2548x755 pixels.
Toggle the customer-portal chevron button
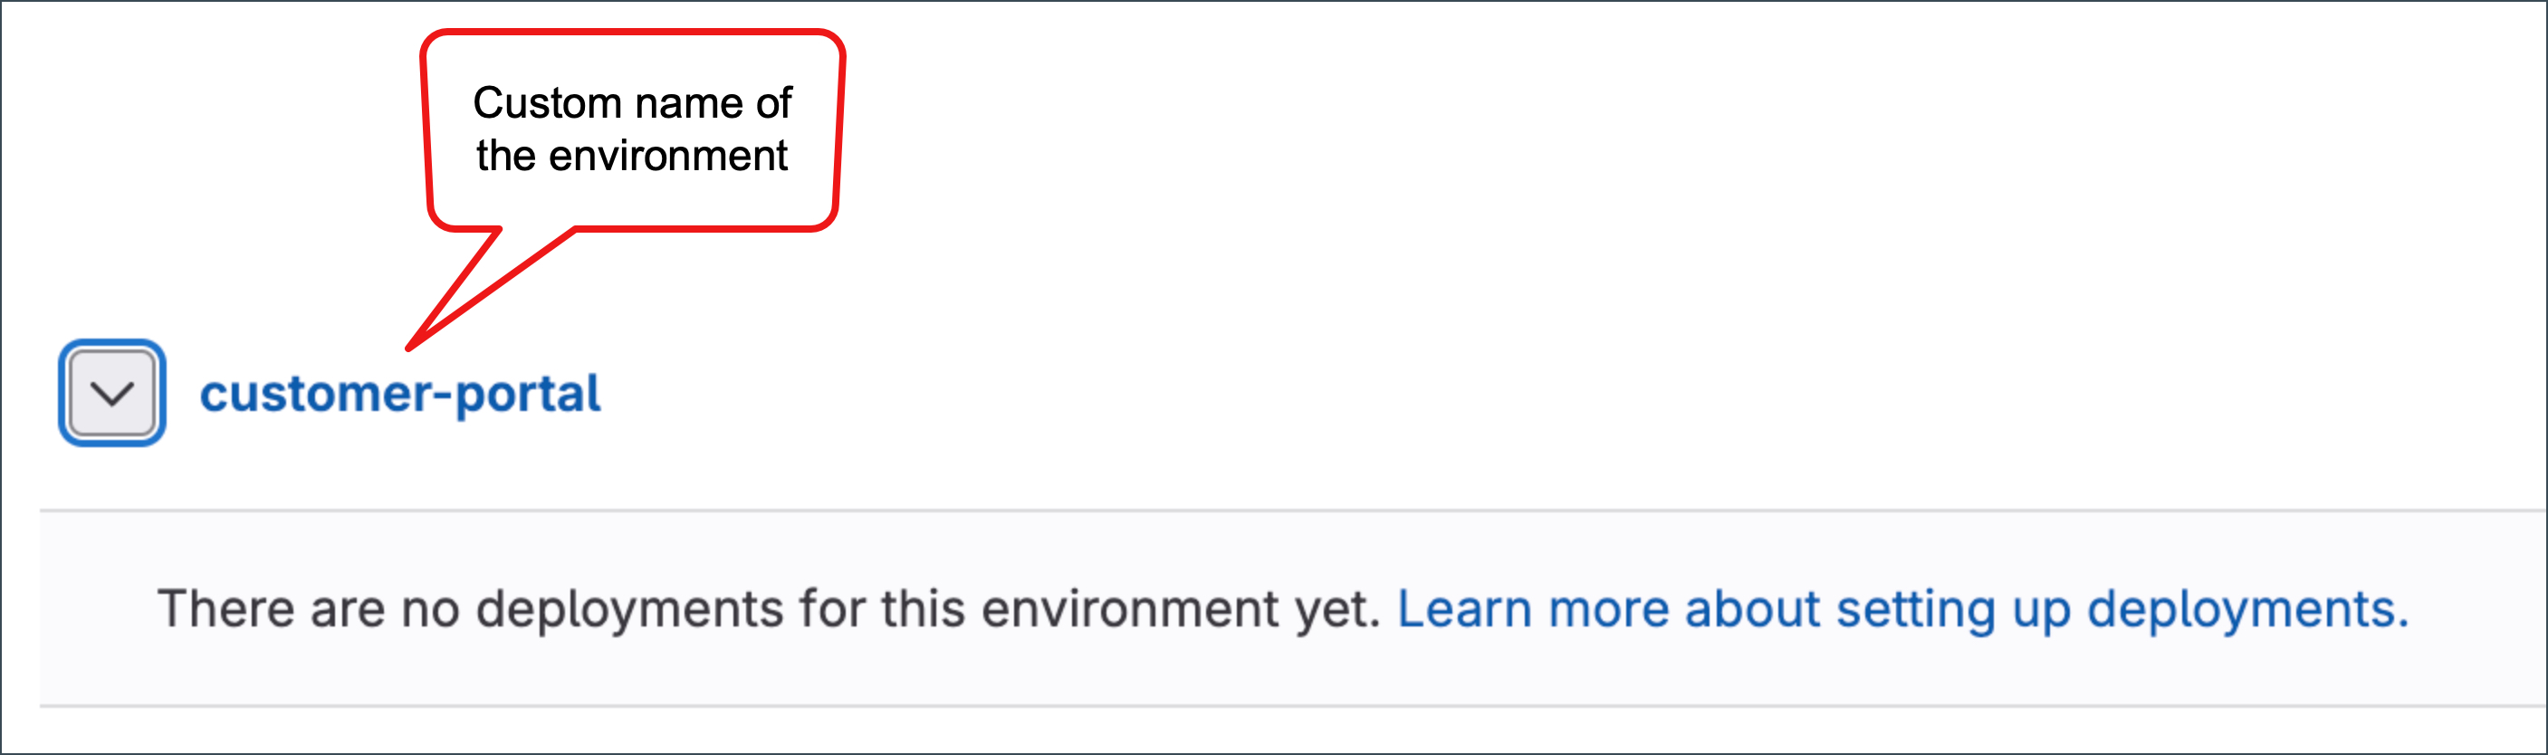click(111, 393)
